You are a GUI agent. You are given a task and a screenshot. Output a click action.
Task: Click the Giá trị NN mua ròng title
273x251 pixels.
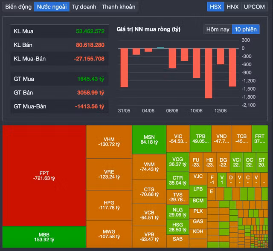tap(148, 29)
